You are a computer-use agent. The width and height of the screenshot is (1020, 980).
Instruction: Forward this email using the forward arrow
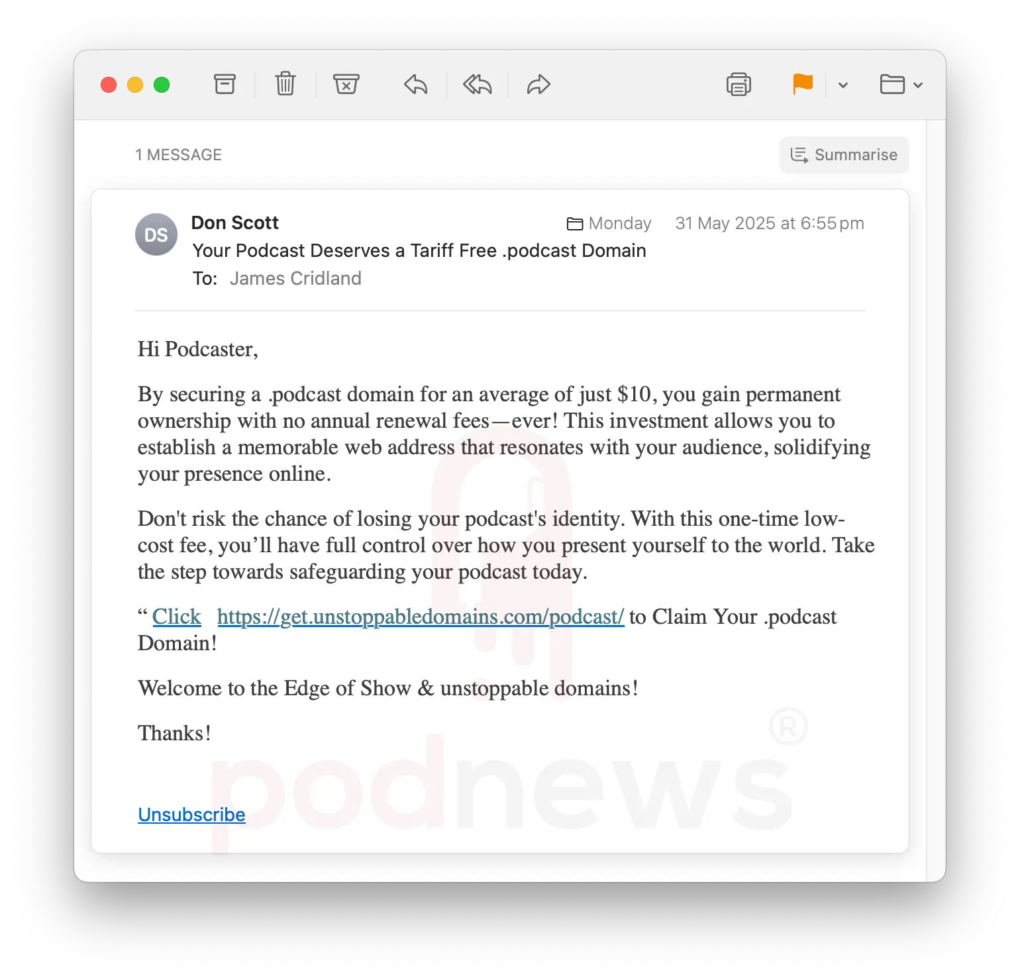tap(538, 85)
